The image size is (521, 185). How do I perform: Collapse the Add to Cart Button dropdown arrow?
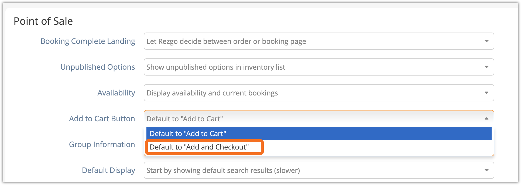pos(486,119)
